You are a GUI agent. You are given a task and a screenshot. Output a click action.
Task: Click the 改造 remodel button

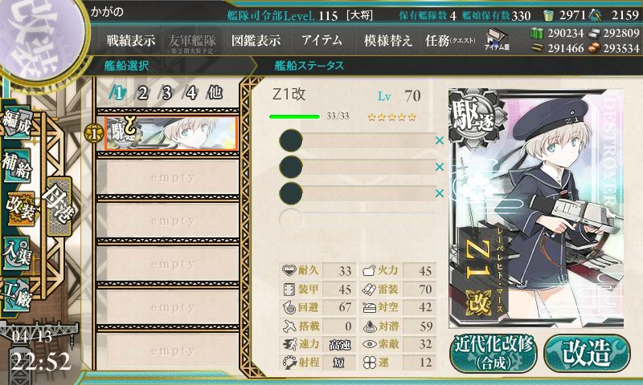pyautogui.click(x=587, y=354)
